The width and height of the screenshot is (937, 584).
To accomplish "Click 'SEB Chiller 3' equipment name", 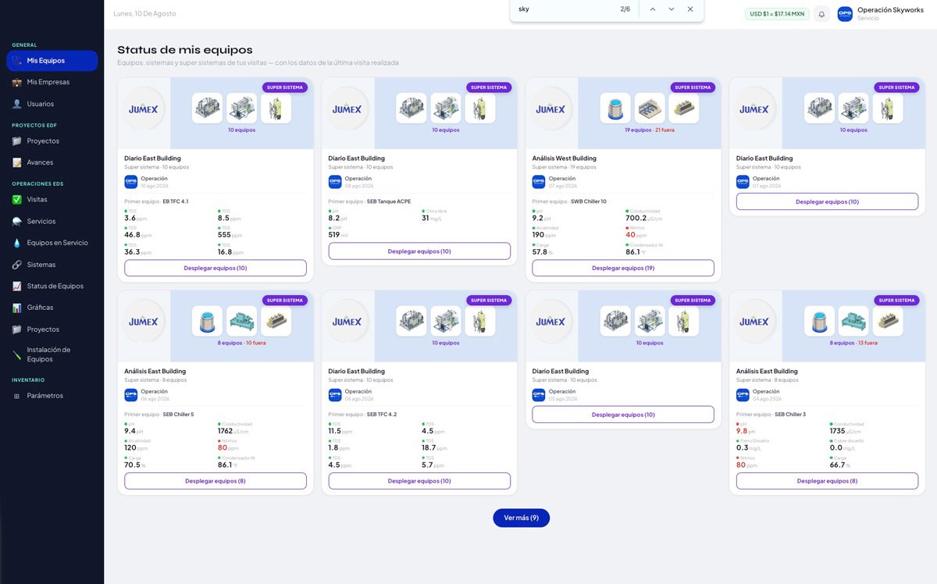I will click(x=790, y=415).
